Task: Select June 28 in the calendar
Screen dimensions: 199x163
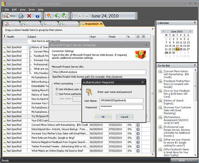Action: 166,53
